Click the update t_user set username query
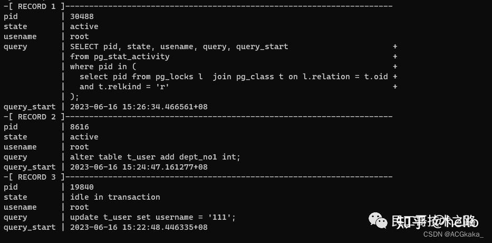Viewport: 492px width, 243px height. tap(153, 217)
